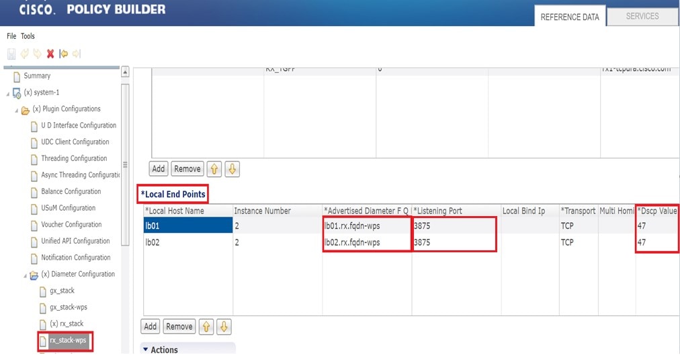Screen dimensions: 680x361
Task: Select (x) rx_stack tree item
Action: 67,324
